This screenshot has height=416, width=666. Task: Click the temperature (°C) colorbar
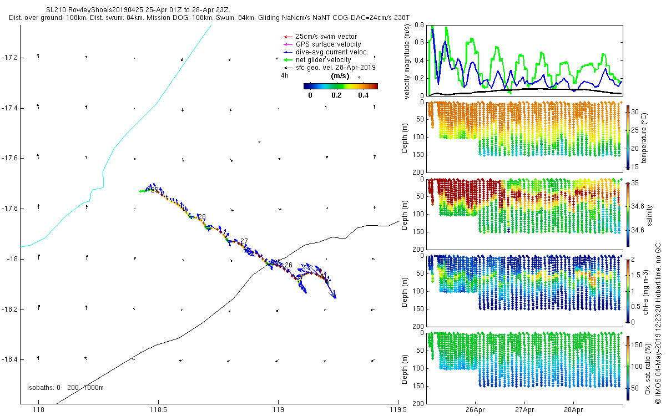628,138
